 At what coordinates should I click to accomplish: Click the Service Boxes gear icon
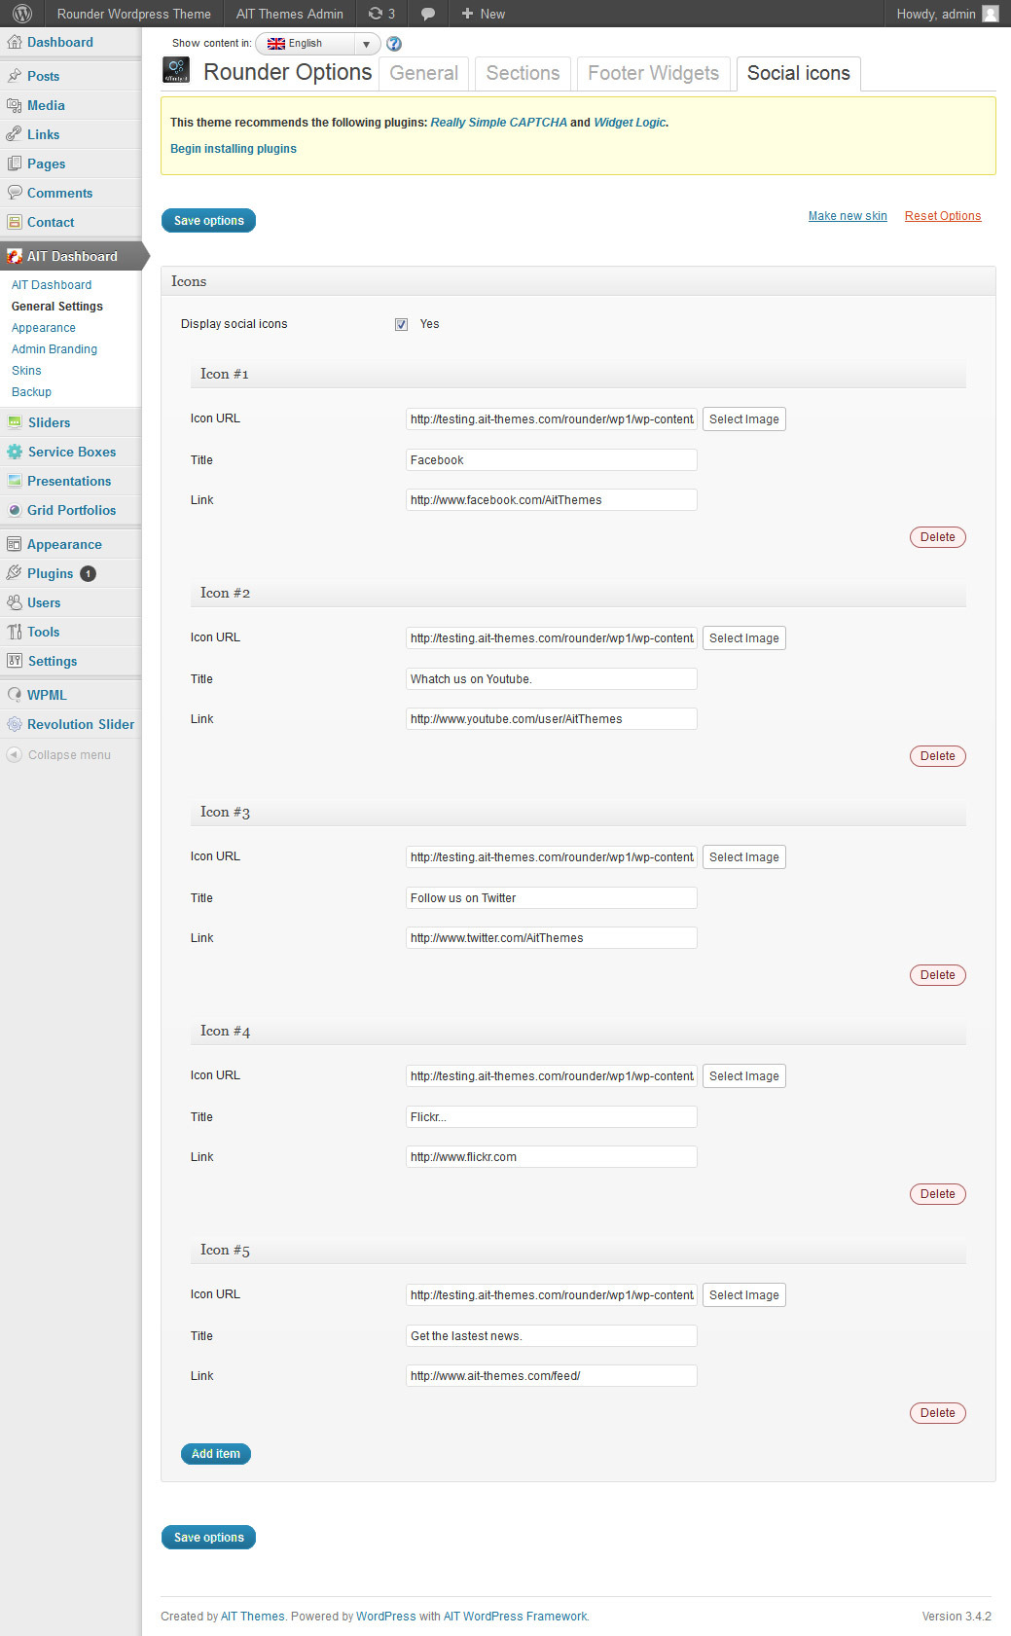tap(15, 452)
